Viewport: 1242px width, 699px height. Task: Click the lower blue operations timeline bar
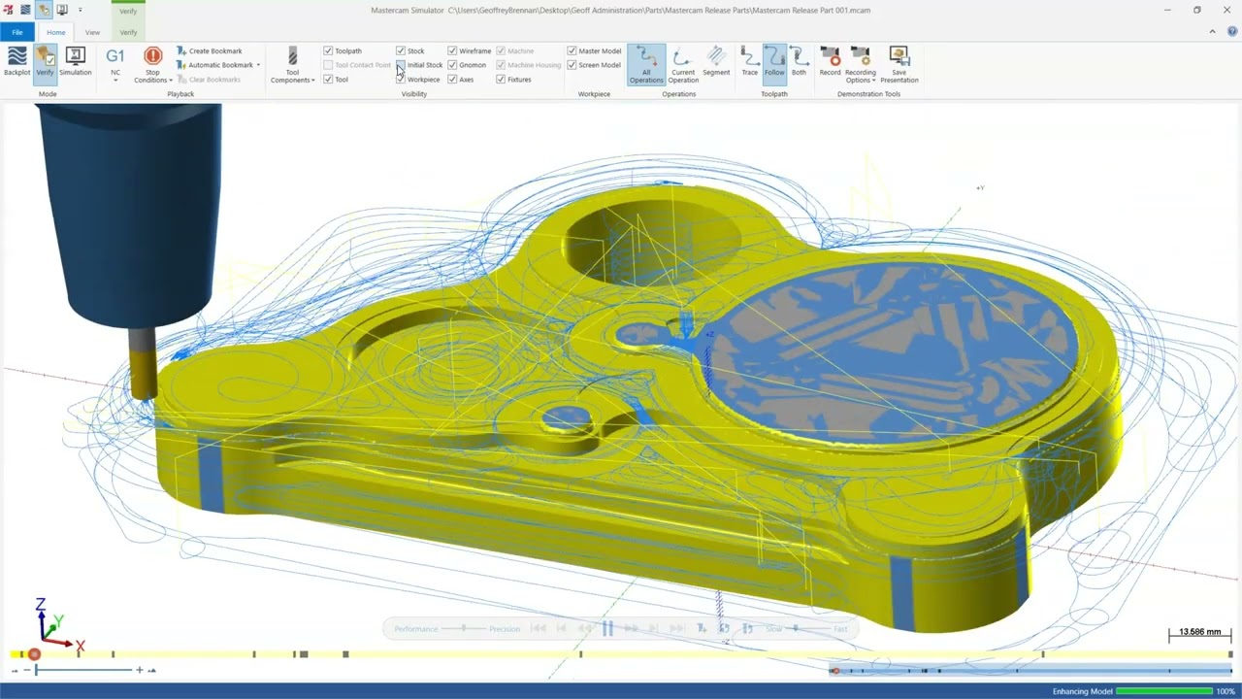[1030, 670]
